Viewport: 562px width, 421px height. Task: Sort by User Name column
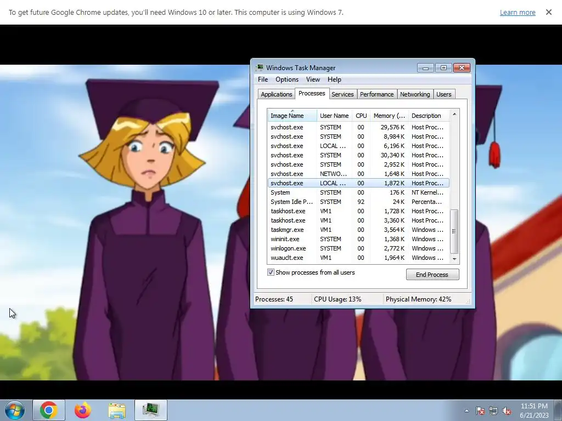pyautogui.click(x=334, y=116)
